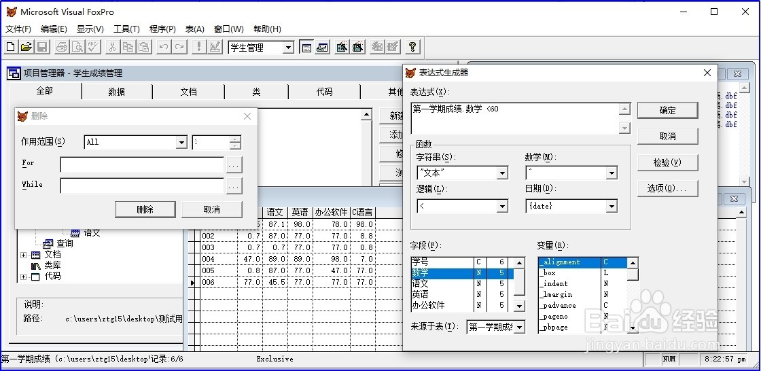Click into the For condition input field
The width and height of the screenshot is (761, 371).
point(142,165)
